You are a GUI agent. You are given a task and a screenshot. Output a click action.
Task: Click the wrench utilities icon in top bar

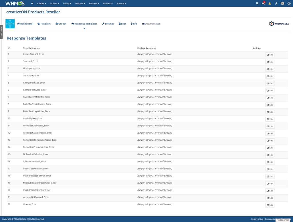tap(276, 3)
